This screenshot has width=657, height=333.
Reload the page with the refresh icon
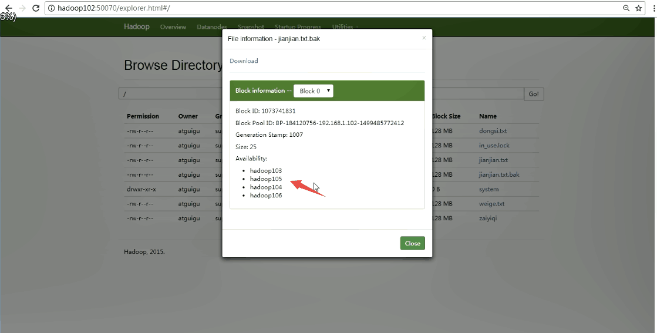(x=36, y=8)
